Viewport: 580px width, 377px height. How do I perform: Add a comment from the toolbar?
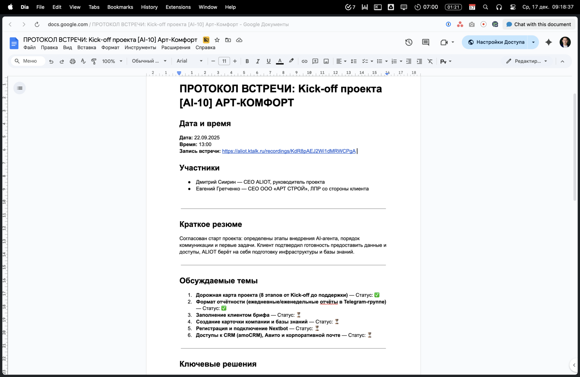tap(315, 61)
